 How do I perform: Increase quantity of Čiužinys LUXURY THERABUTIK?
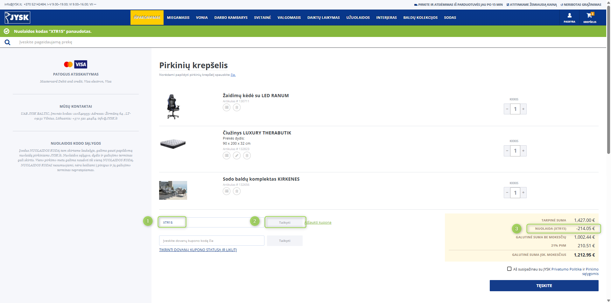tap(523, 151)
